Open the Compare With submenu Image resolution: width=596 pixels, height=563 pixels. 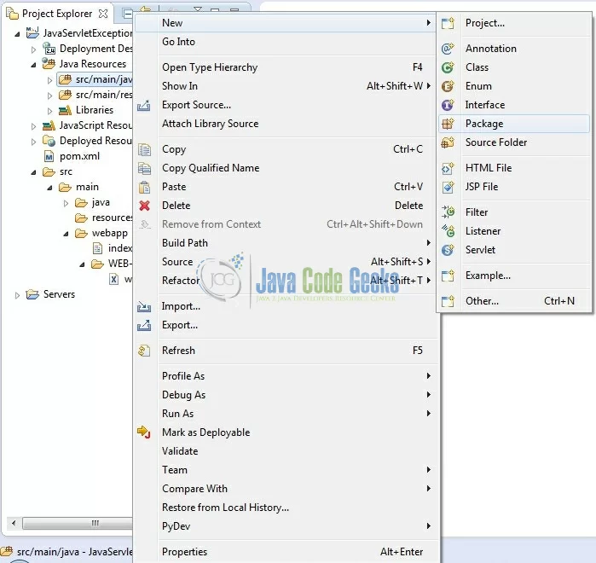[285, 489]
